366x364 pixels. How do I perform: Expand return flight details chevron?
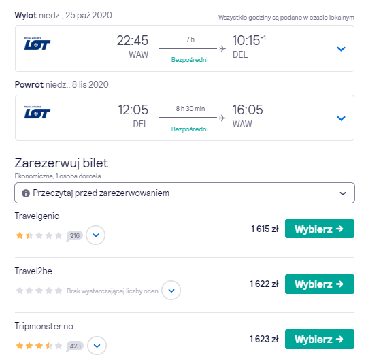tap(341, 118)
